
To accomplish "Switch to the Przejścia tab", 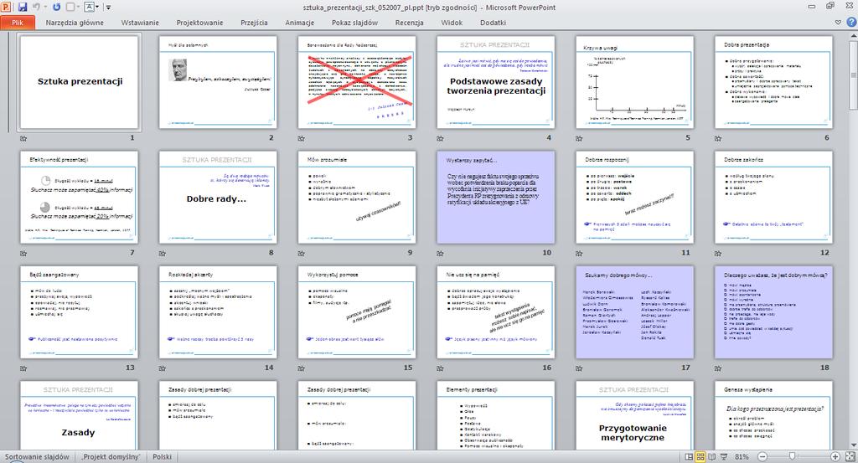I will coord(255,23).
